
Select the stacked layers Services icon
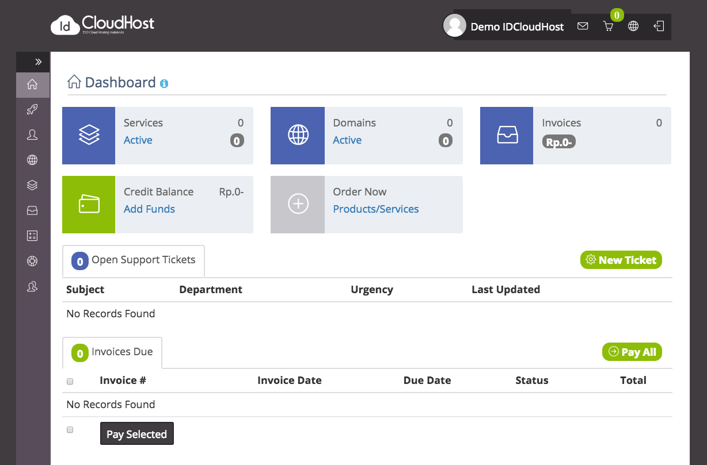(x=32, y=185)
